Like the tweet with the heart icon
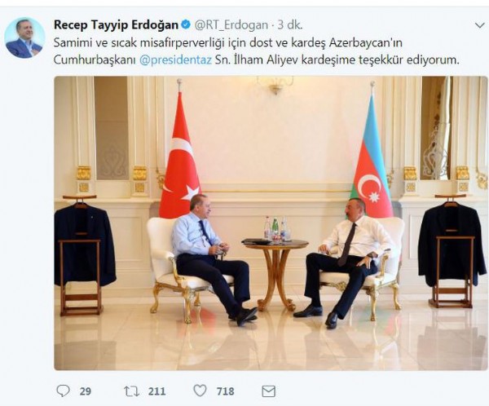489x406 pixels. point(200,391)
